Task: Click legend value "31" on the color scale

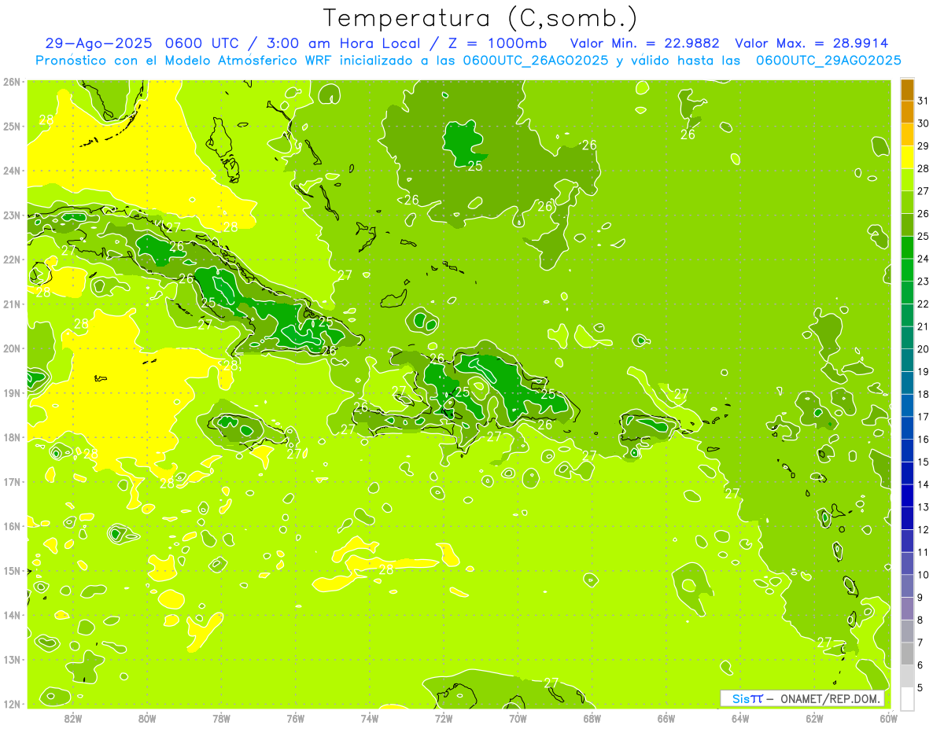Action: coord(923,101)
